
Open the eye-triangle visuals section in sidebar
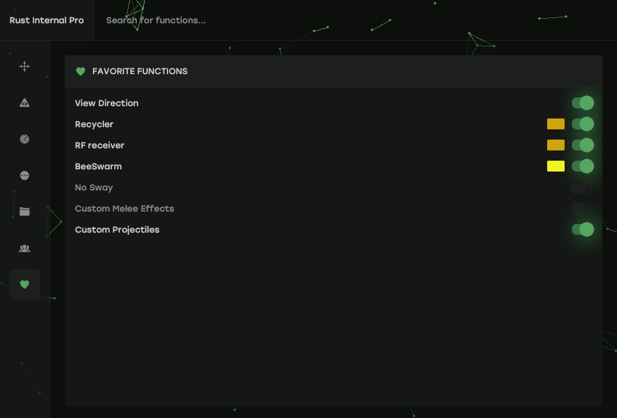[x=25, y=103]
